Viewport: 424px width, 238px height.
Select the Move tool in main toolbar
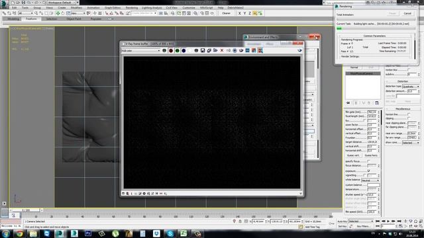pos(58,13)
